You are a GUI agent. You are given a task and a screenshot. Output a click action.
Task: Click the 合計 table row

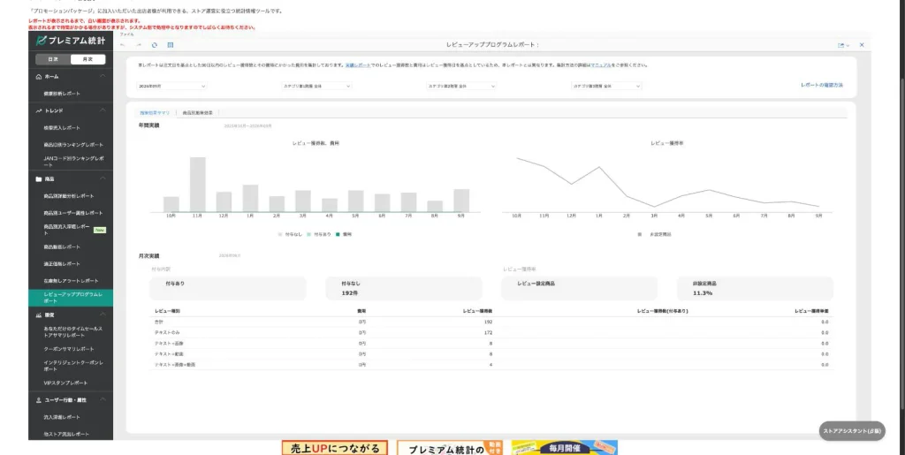click(491, 322)
